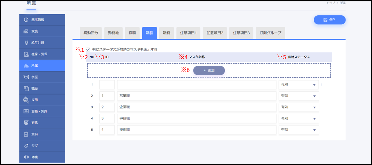Image resolution: width=372 pixels, height=165 pixels.
Task: Open 基本情報 in the sidebar menu
Action: (x=42, y=20)
